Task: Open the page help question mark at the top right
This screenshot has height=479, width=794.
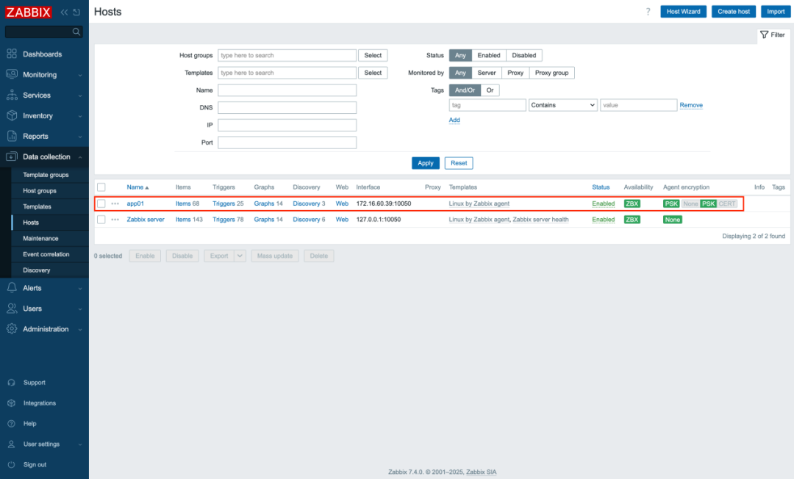Action: [x=648, y=12]
